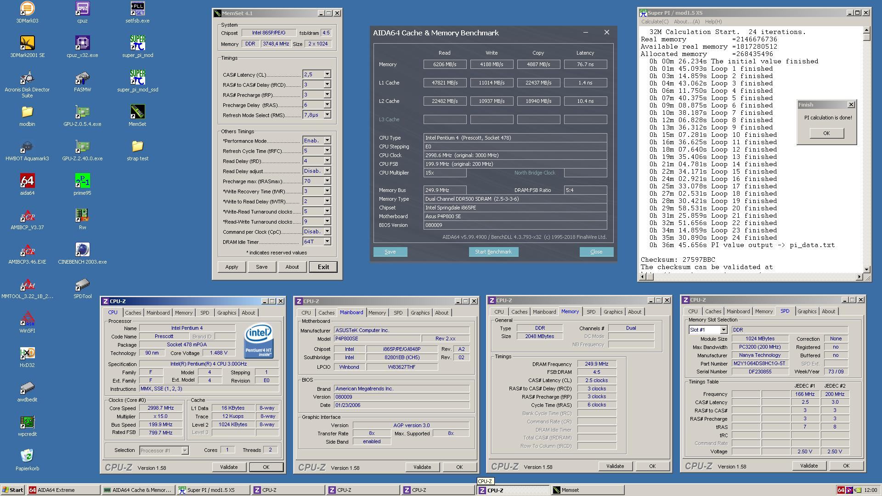This screenshot has width=882, height=496.
Task: Open the 3DMark03 desktop icon
Action: [x=27, y=12]
